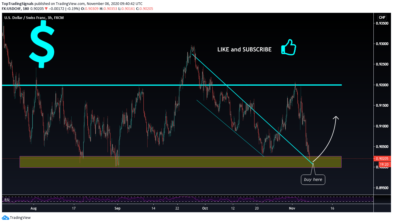The image size is (393, 223).
Task: Click the "LIKE and SUBSCRIBE" text
Action: click(244, 49)
